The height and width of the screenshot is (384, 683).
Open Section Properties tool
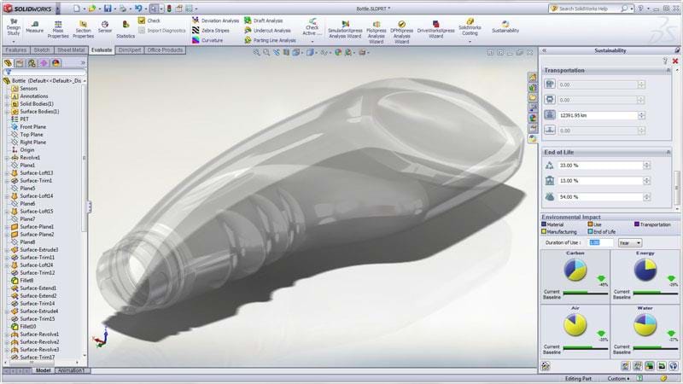pos(83,26)
